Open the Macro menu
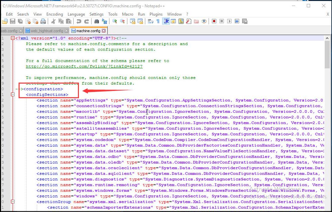 point(128,14)
